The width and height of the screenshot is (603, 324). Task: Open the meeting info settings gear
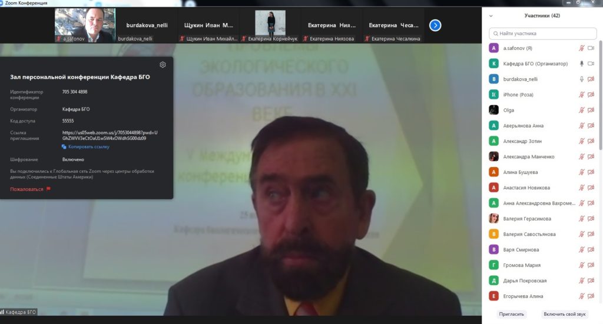tap(163, 65)
